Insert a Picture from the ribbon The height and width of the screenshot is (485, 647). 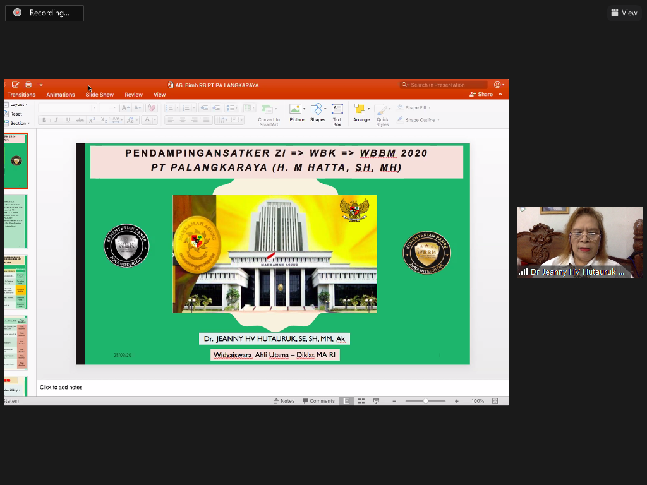click(296, 112)
